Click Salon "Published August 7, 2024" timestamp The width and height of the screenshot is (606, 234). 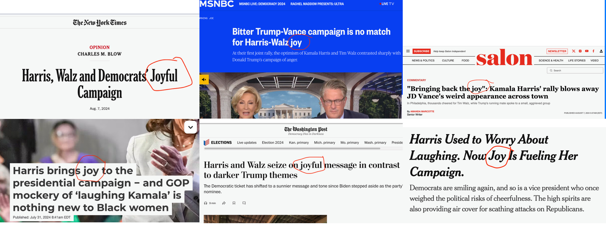[x=583, y=113]
